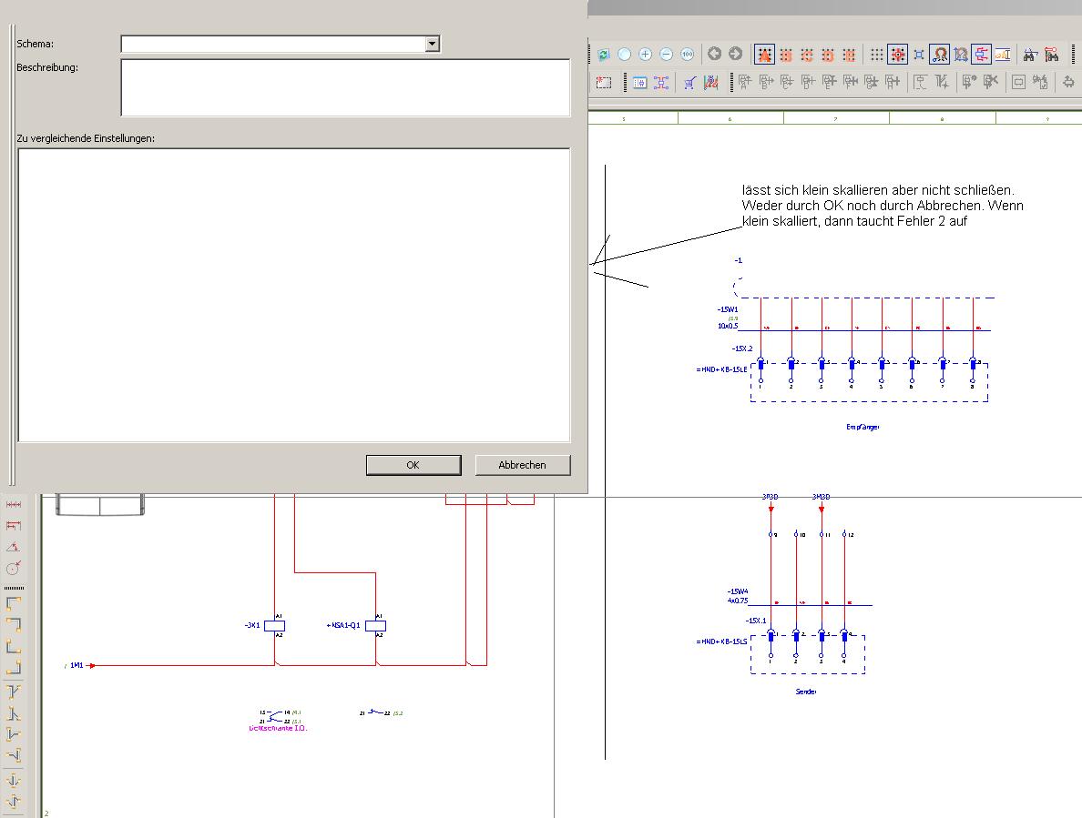1082x818 pixels.
Task: Insert the top-right corner connection
Action: coord(13,624)
